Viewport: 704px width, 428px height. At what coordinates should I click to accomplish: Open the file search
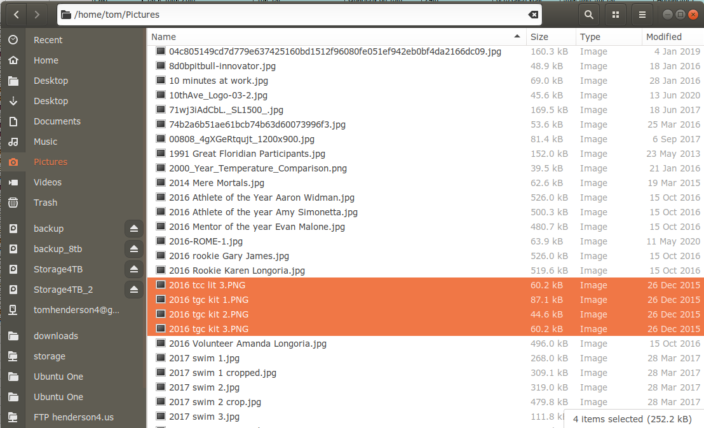point(588,14)
